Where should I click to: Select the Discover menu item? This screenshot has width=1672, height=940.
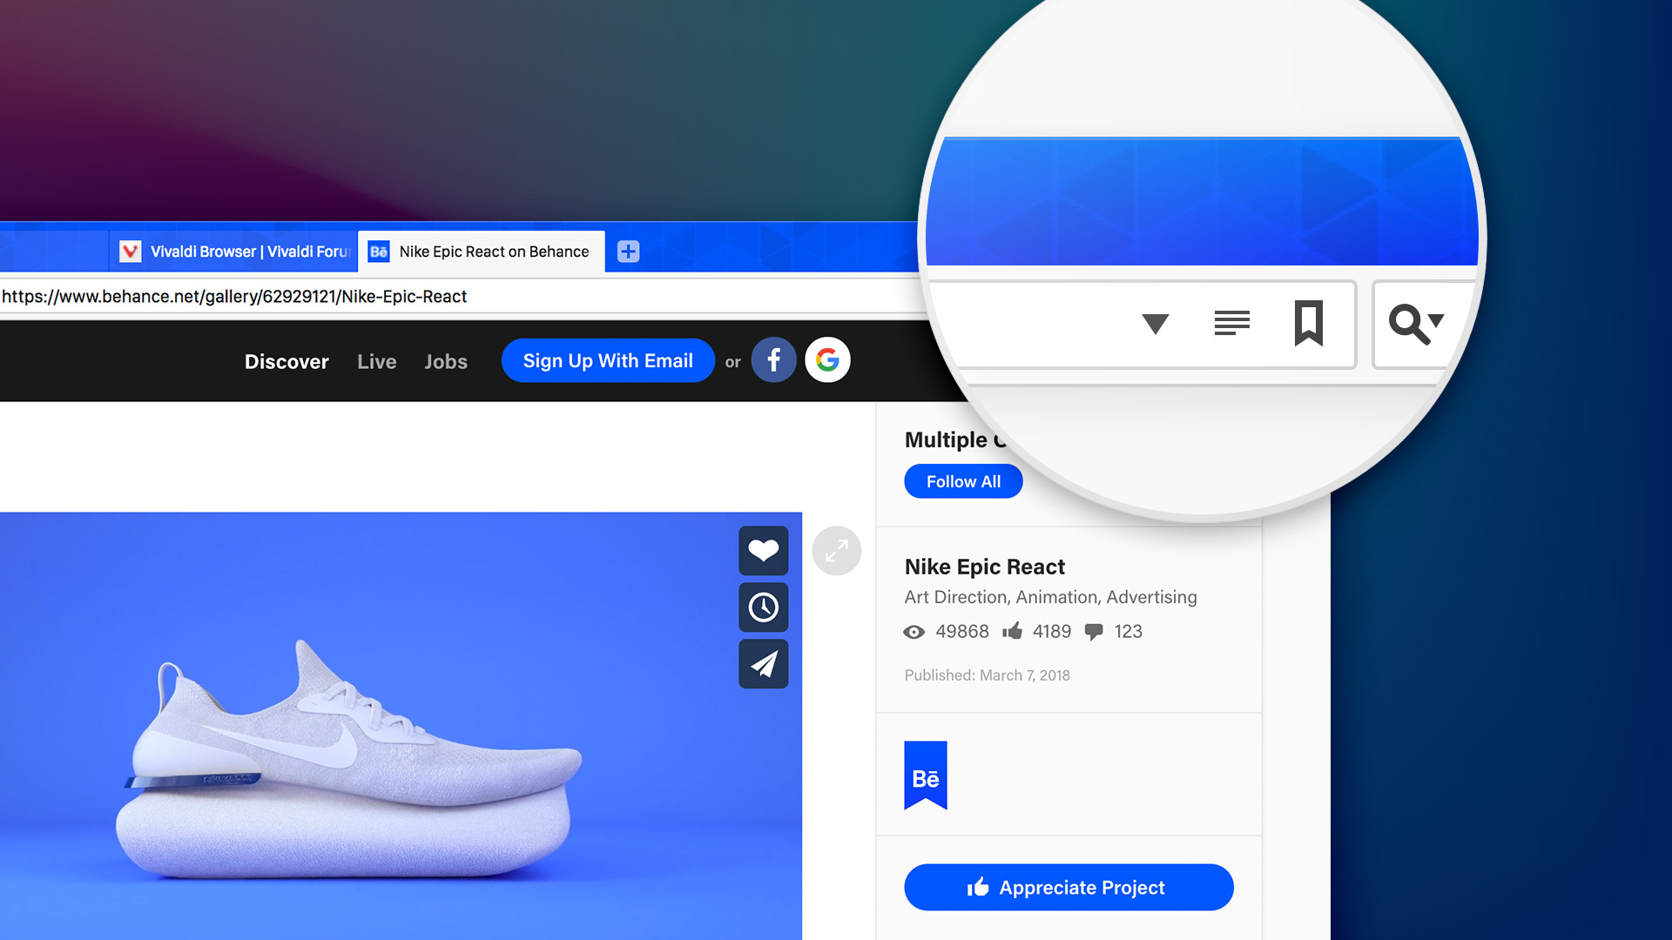pos(287,361)
